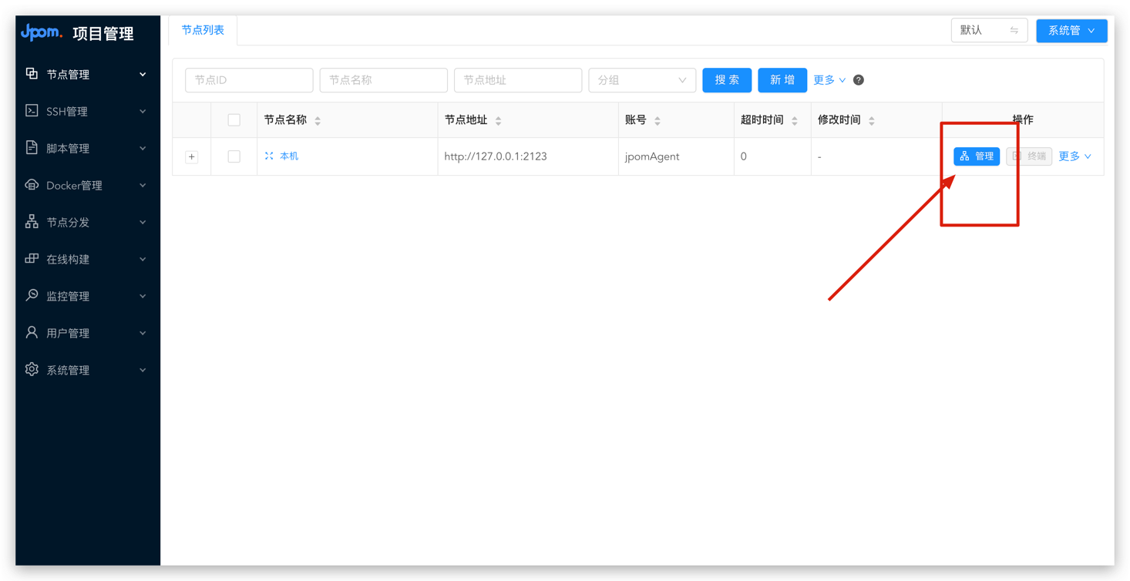Expand the 本机 row details
The height and width of the screenshot is (581, 1130).
[x=192, y=157]
